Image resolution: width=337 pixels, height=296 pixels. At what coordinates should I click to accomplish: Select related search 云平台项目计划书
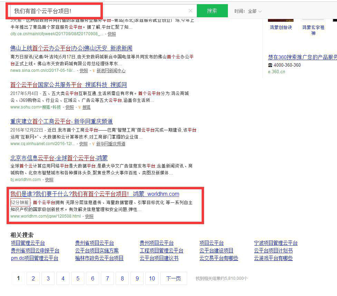(x=273, y=251)
